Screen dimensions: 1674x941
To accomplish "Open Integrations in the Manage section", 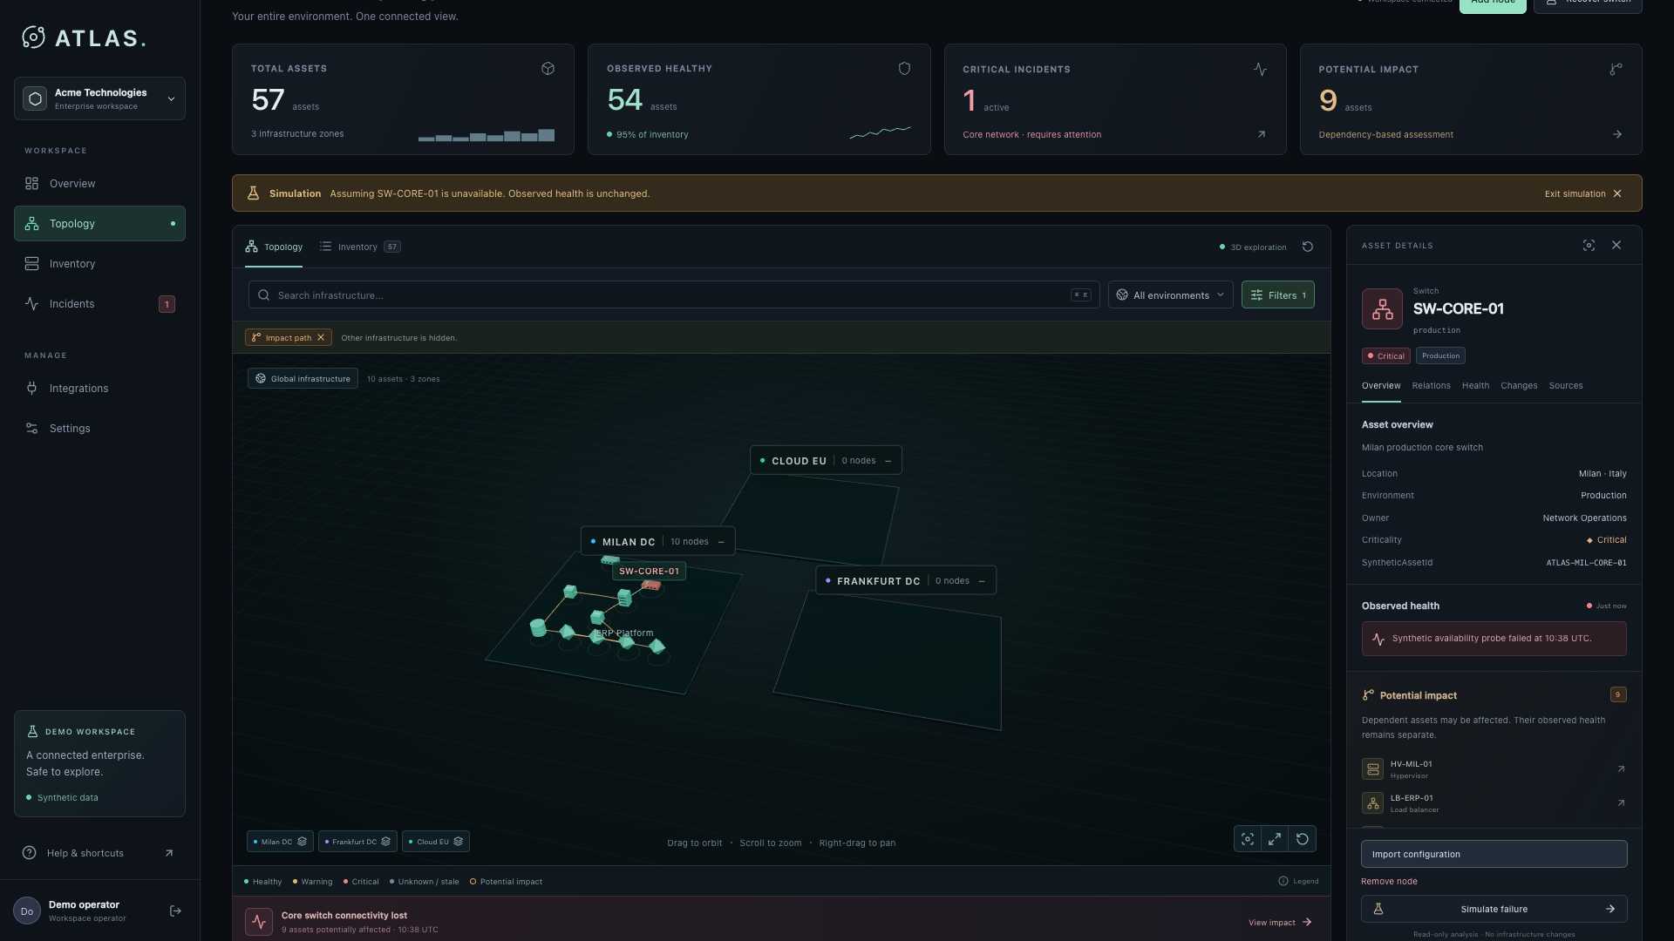I will tap(99, 389).
